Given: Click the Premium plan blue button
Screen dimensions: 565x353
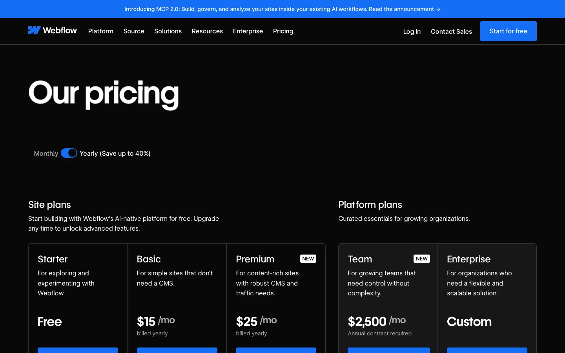Looking at the screenshot, I should pos(276,350).
